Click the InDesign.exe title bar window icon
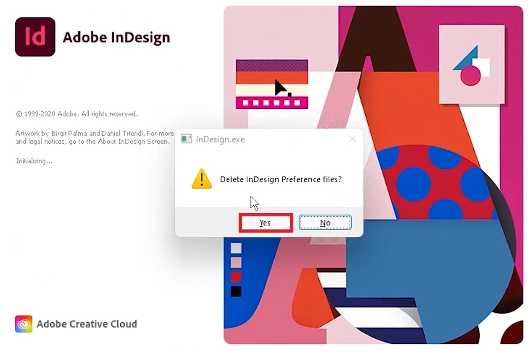The height and width of the screenshot is (351, 528). click(186, 139)
